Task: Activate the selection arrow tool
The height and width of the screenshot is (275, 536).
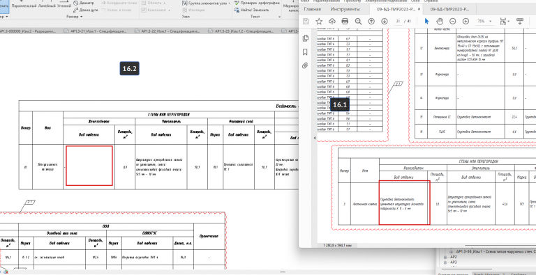Action: [x=426, y=21]
